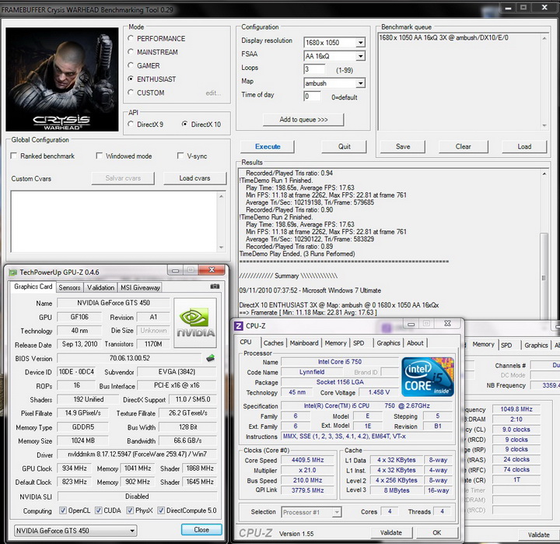Open the Memory tab in front CPU-Z window
560x544 pixels.
click(335, 342)
